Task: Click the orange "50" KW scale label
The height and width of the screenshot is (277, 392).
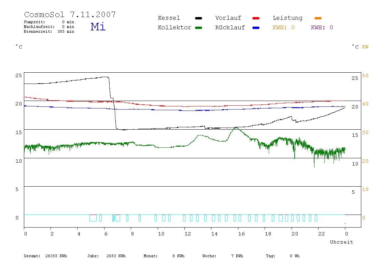Action: (x=365, y=75)
